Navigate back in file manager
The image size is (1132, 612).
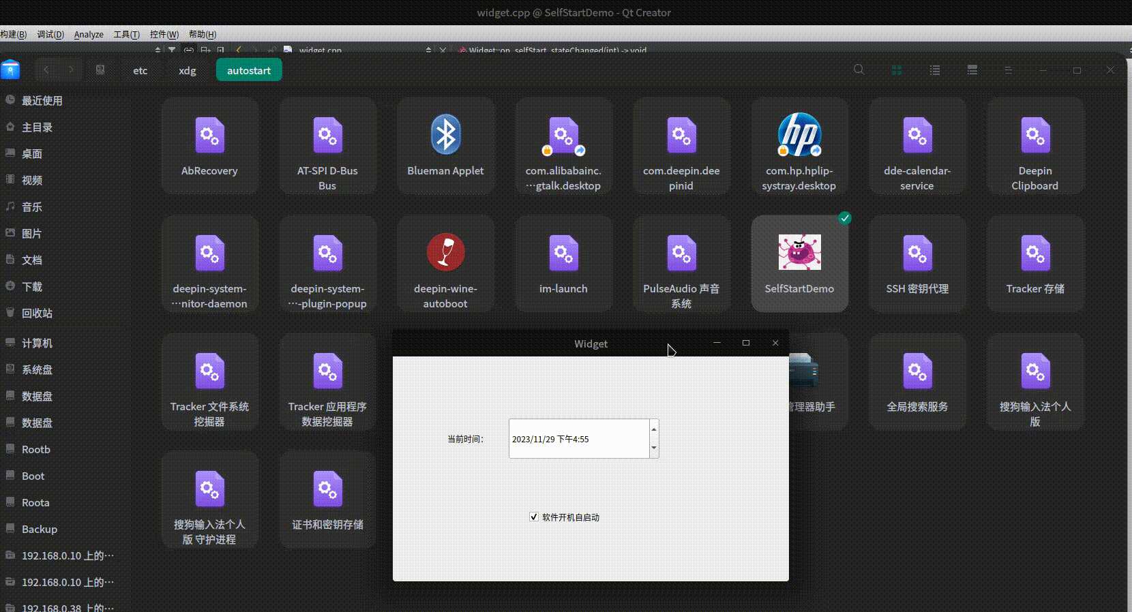click(46, 70)
